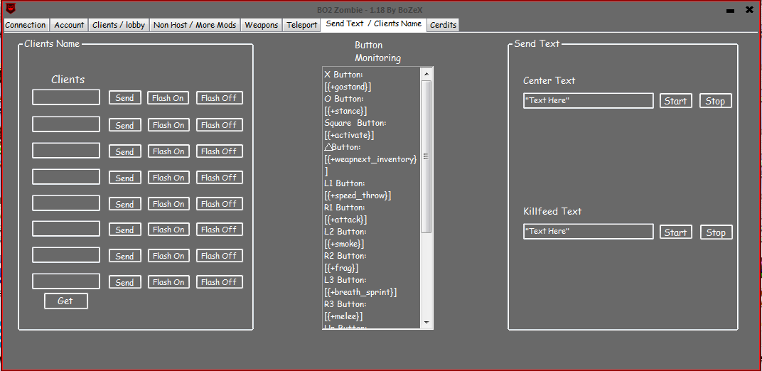762x371 pixels.
Task: Select the "[{+breath_sprint}]" line
Action: click(360, 292)
